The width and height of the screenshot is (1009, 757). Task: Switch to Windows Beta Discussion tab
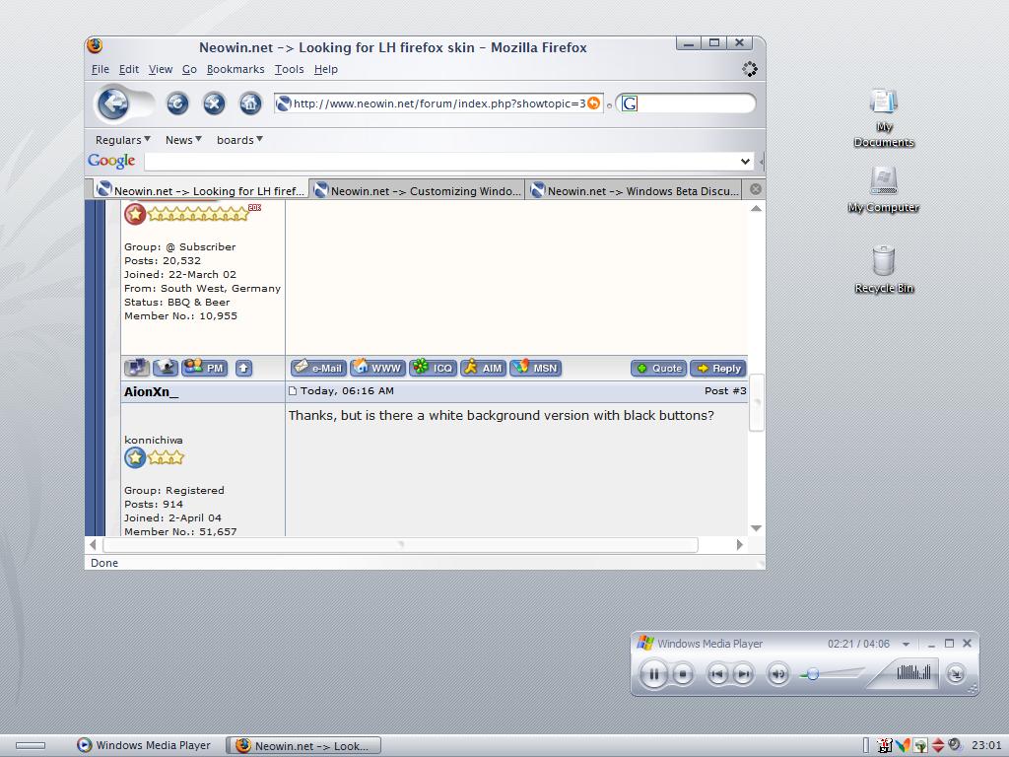pos(634,190)
